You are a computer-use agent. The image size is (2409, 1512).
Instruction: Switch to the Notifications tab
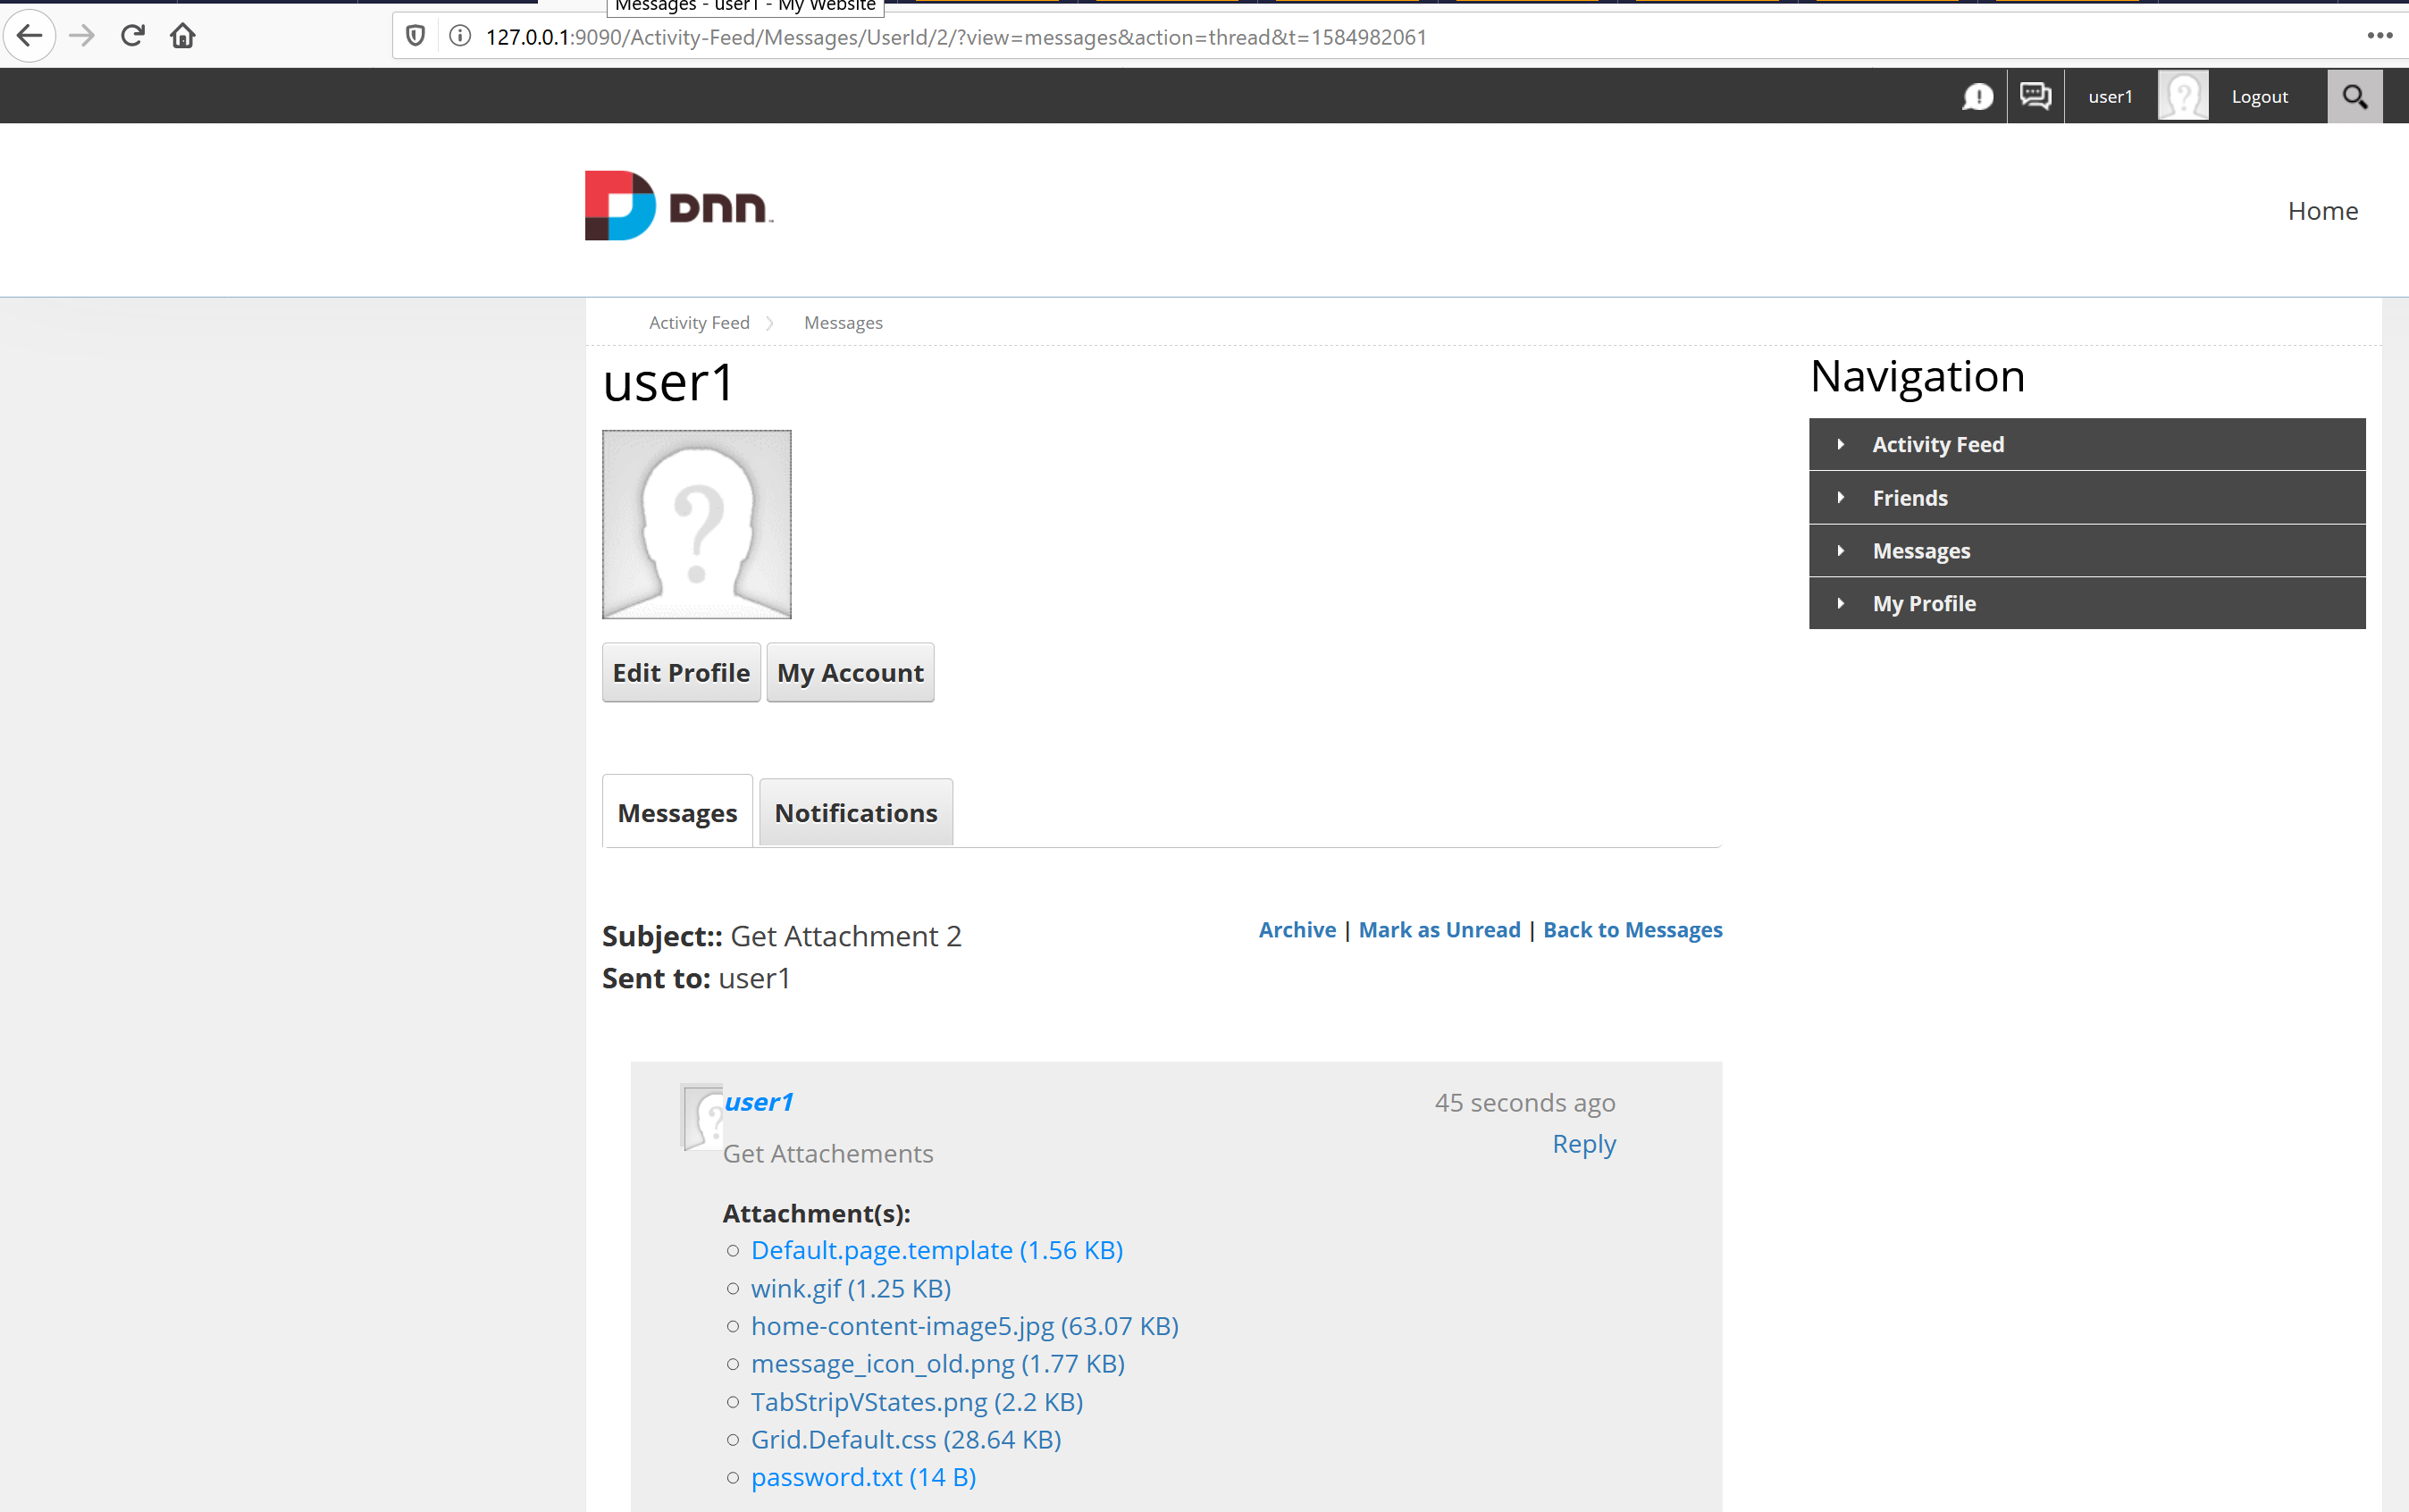pos(855,812)
